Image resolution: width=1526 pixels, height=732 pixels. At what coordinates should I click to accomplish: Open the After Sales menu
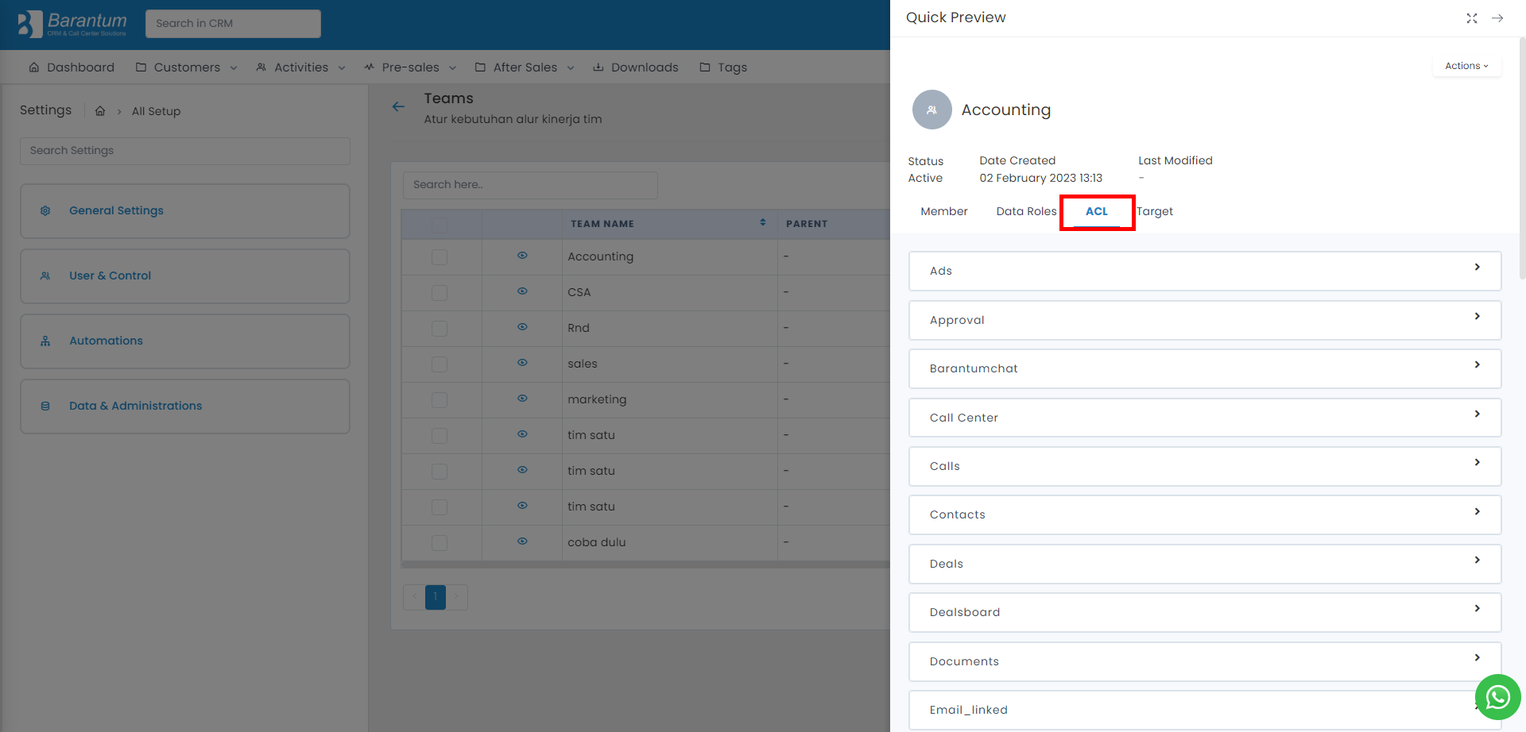[525, 67]
